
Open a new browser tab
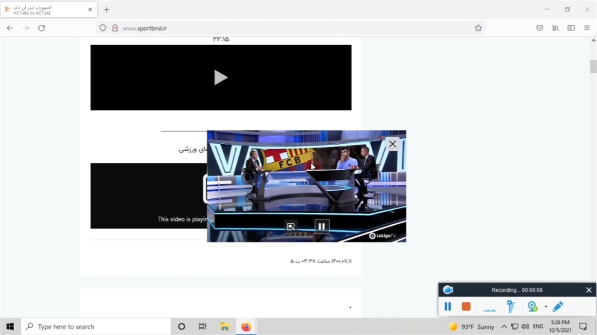pos(106,9)
